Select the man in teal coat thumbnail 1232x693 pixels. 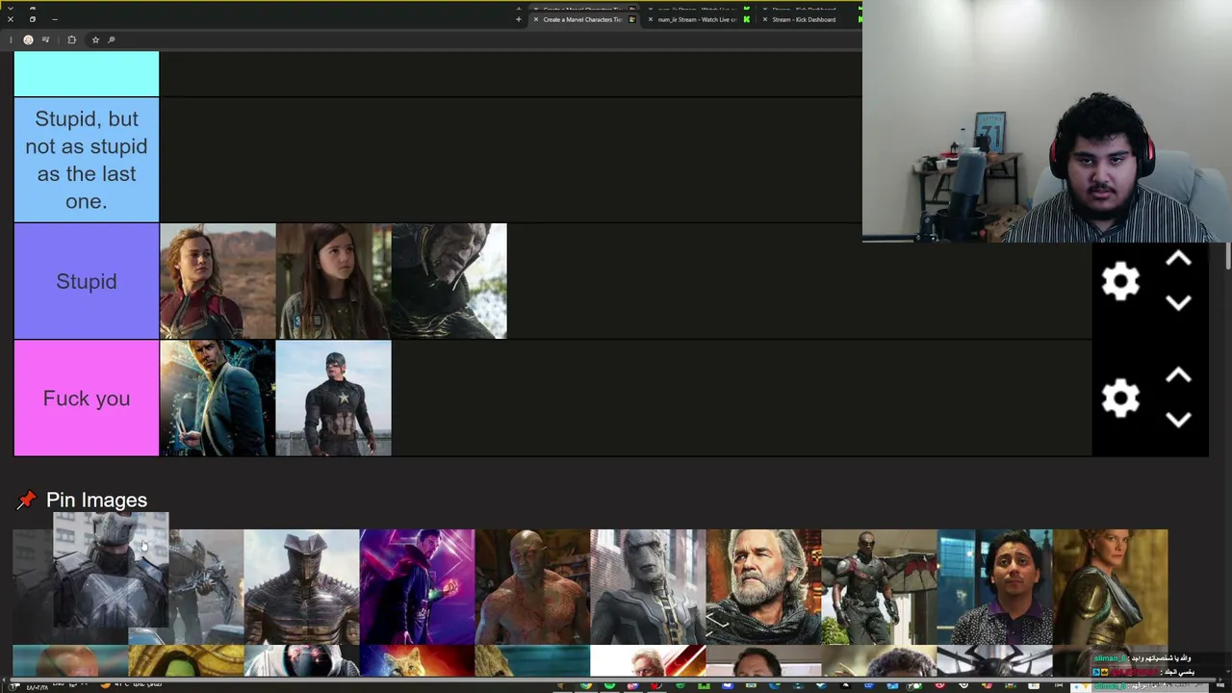pyautogui.click(x=218, y=398)
